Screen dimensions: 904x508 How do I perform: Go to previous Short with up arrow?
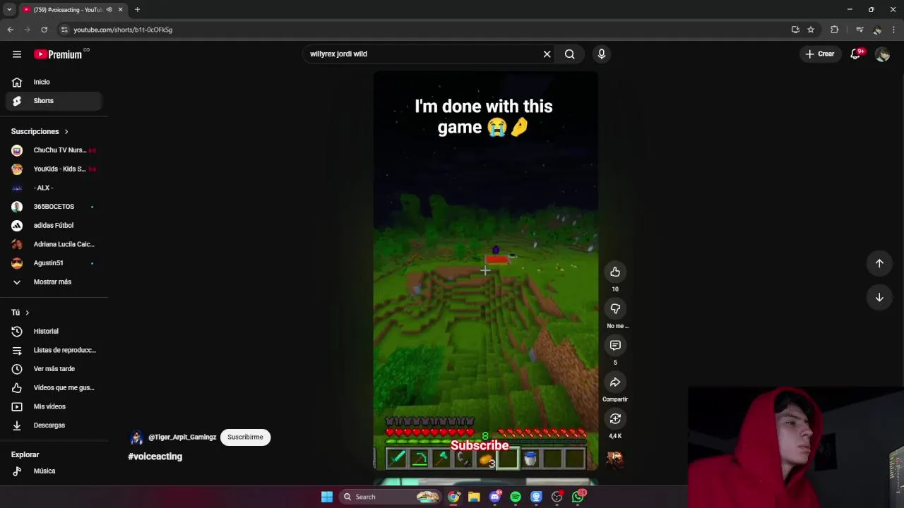(x=879, y=263)
